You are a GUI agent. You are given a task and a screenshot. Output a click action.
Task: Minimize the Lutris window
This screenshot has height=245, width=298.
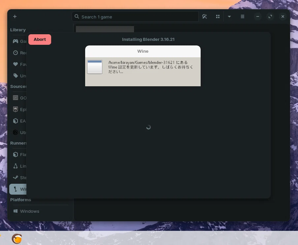[258, 16]
